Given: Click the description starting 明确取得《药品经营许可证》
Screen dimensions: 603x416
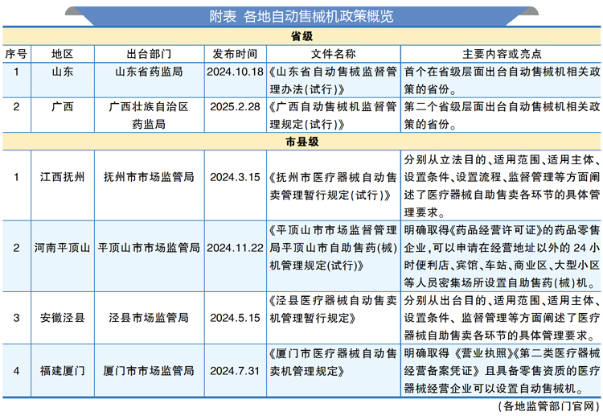Looking at the screenshot, I should 502,257.
